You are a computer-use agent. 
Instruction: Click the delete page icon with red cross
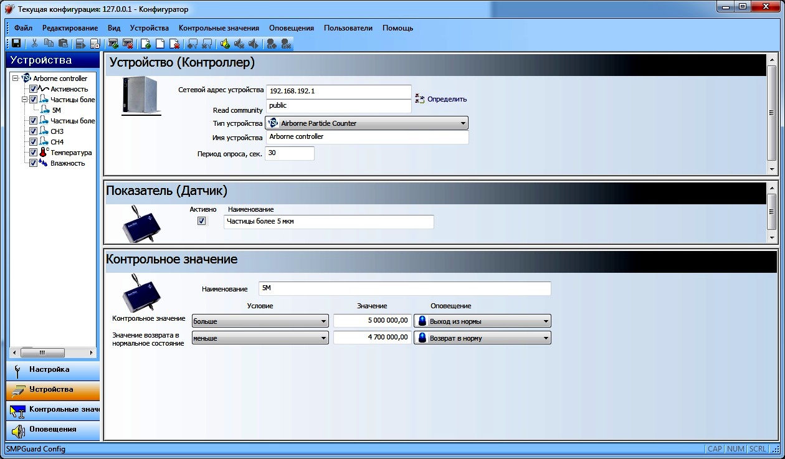pos(174,44)
